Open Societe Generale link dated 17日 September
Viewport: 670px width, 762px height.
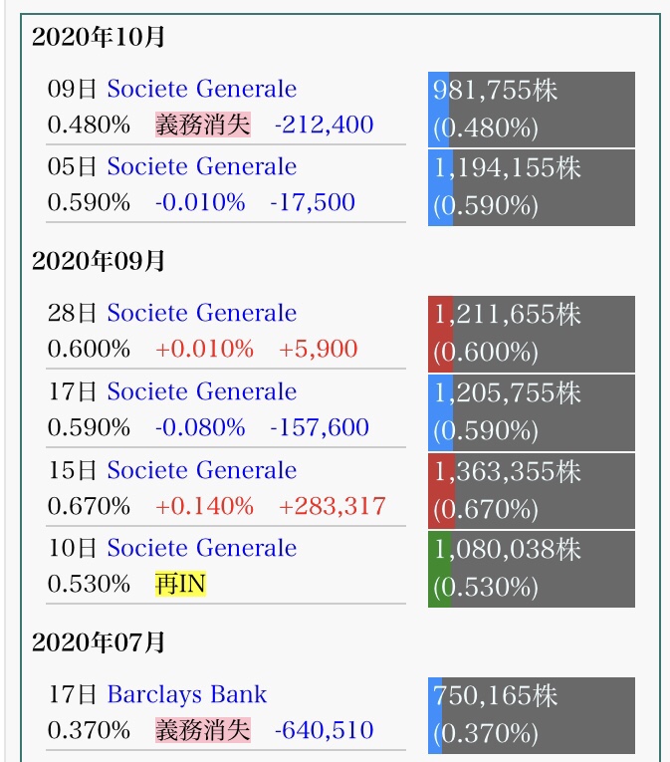[202, 391]
